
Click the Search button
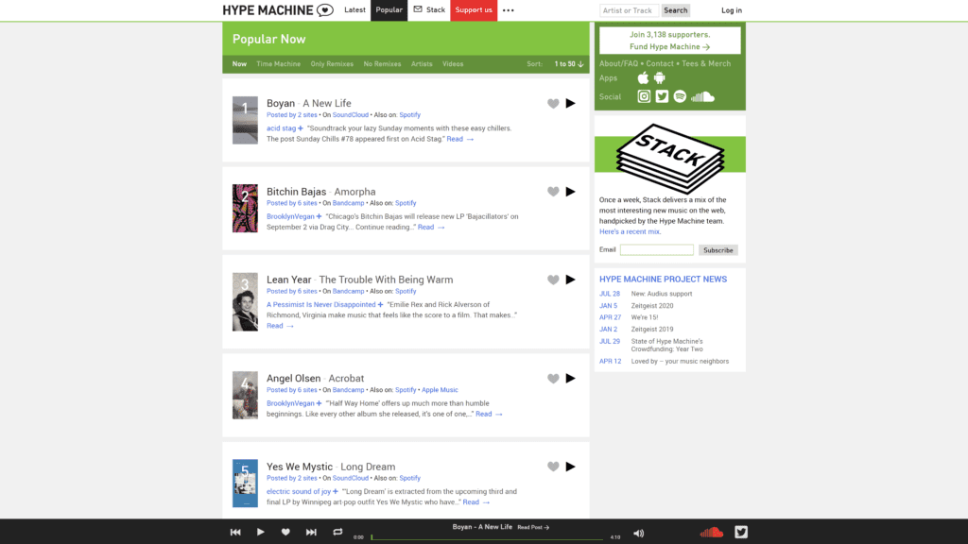(675, 10)
